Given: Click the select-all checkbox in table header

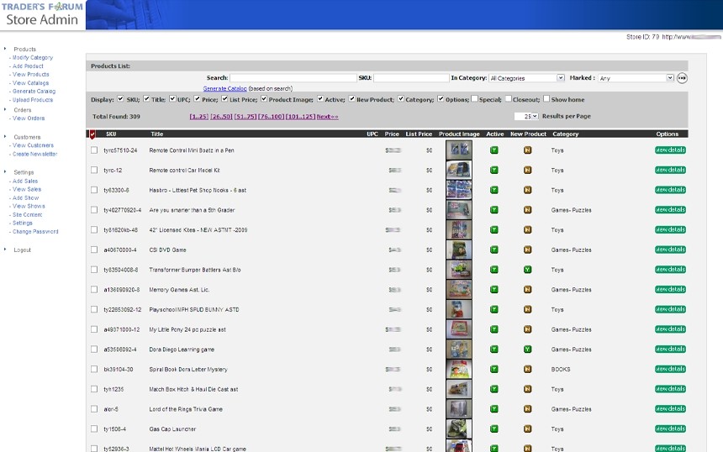Looking at the screenshot, I should pyautogui.click(x=92, y=134).
